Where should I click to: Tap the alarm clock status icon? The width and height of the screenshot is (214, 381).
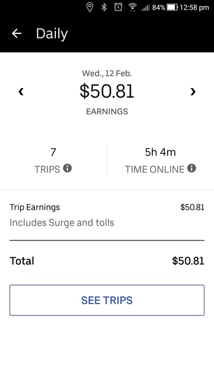pyautogui.click(x=118, y=7)
